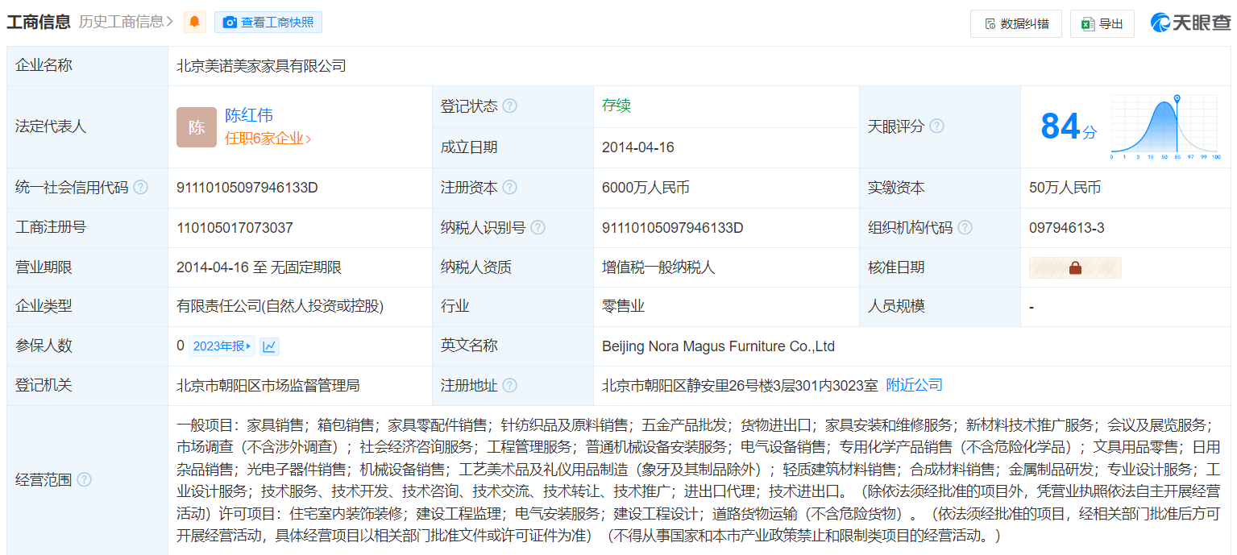The height and width of the screenshot is (555, 1237).
Task: Click the 工商信息 section heading
Action: (39, 22)
